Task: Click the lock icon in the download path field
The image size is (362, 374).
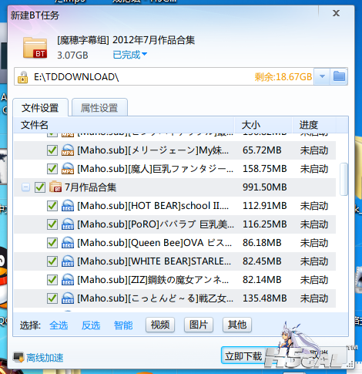Action: (22, 77)
